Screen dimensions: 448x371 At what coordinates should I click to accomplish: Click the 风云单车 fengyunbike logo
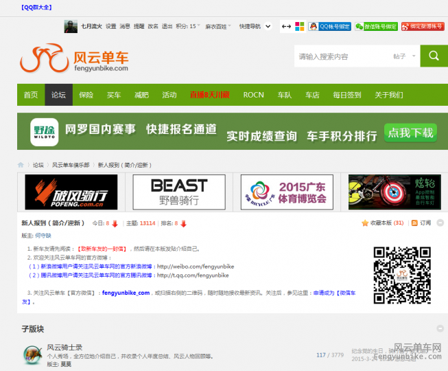(74, 58)
